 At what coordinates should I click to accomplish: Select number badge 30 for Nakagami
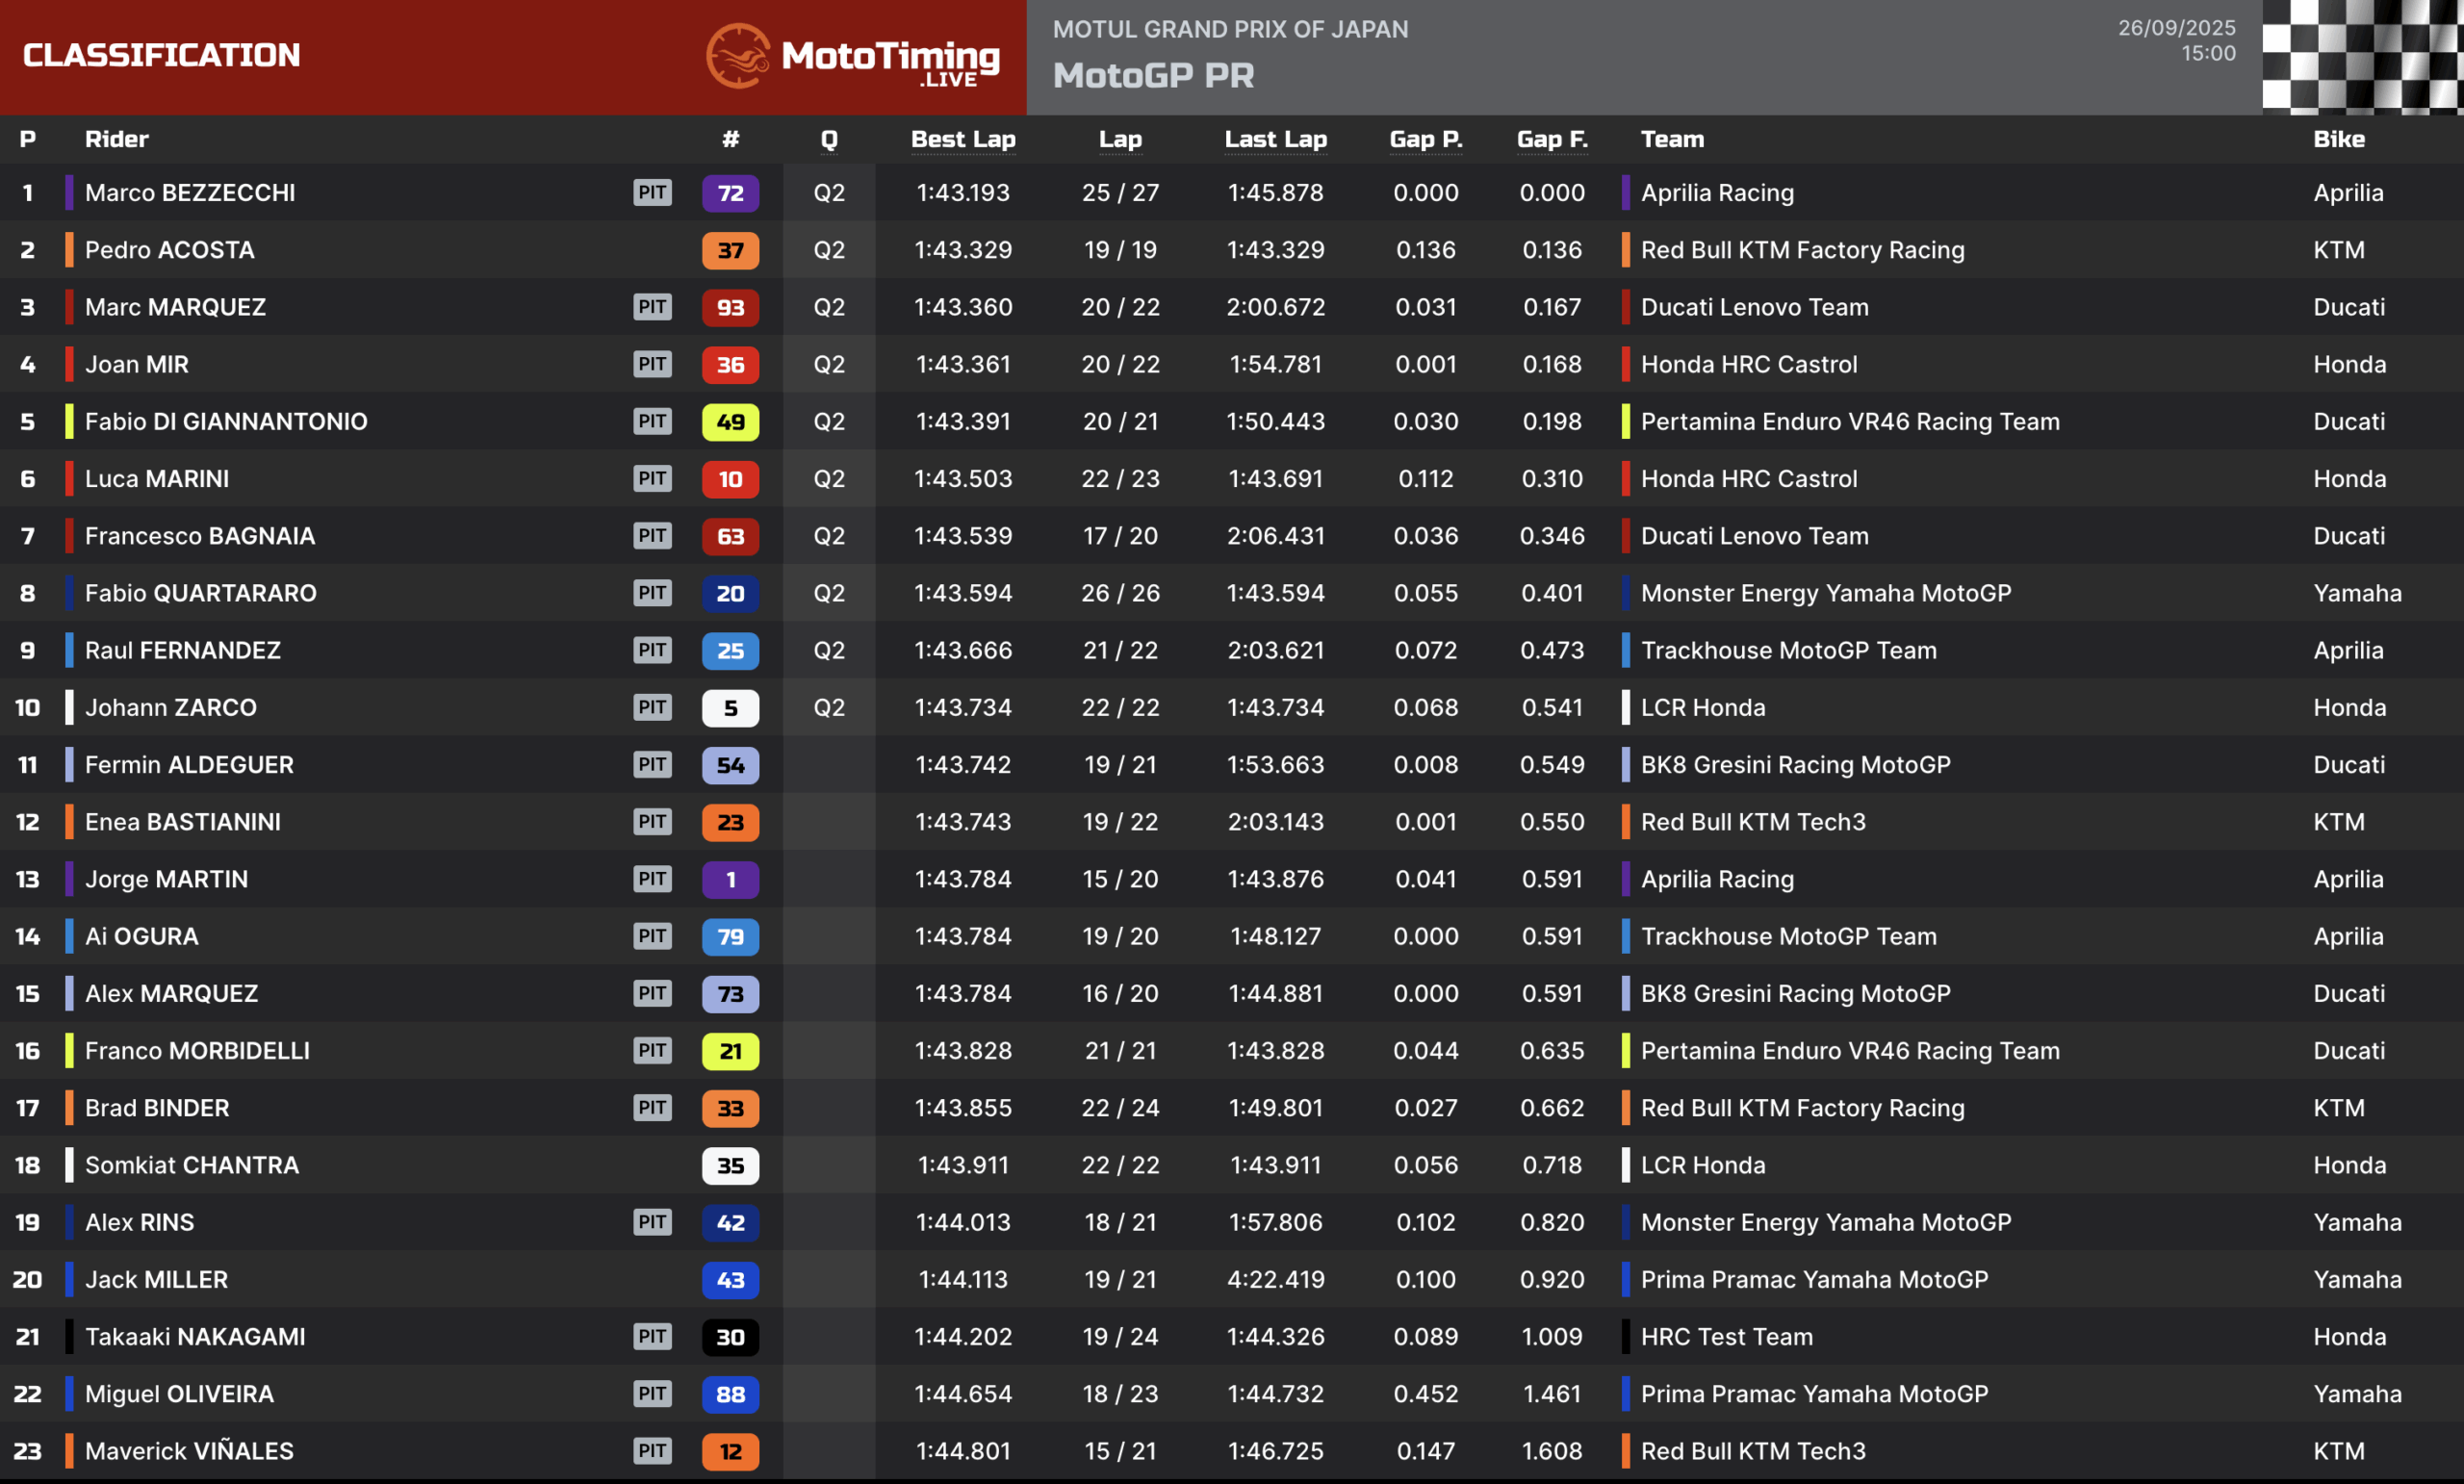[730, 1337]
